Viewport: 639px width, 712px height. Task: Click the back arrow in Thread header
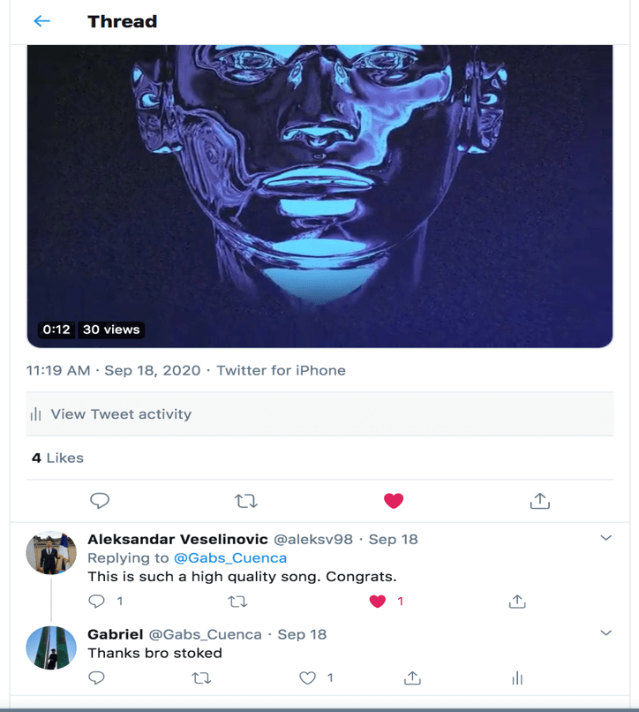click(41, 21)
